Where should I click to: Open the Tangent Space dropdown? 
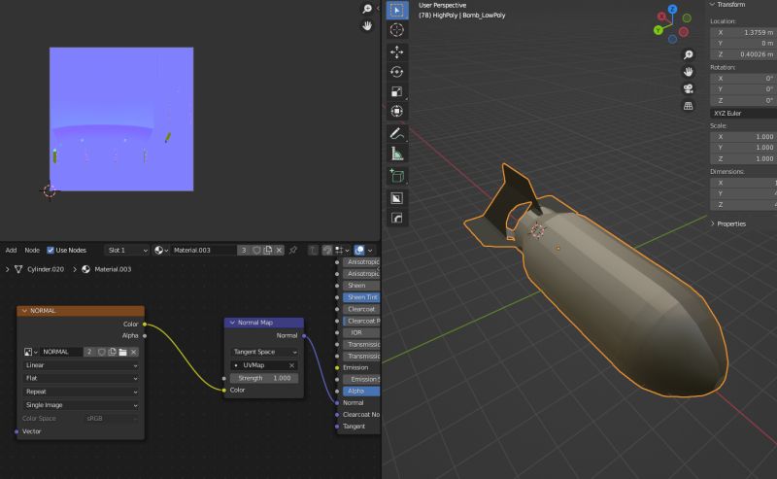tap(264, 352)
